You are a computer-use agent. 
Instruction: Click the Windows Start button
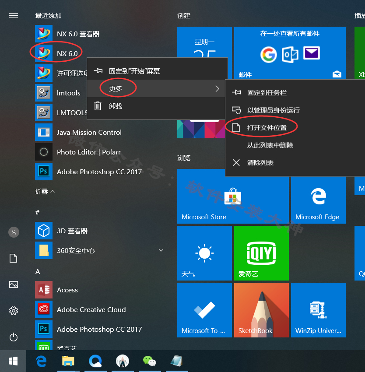click(x=13, y=361)
